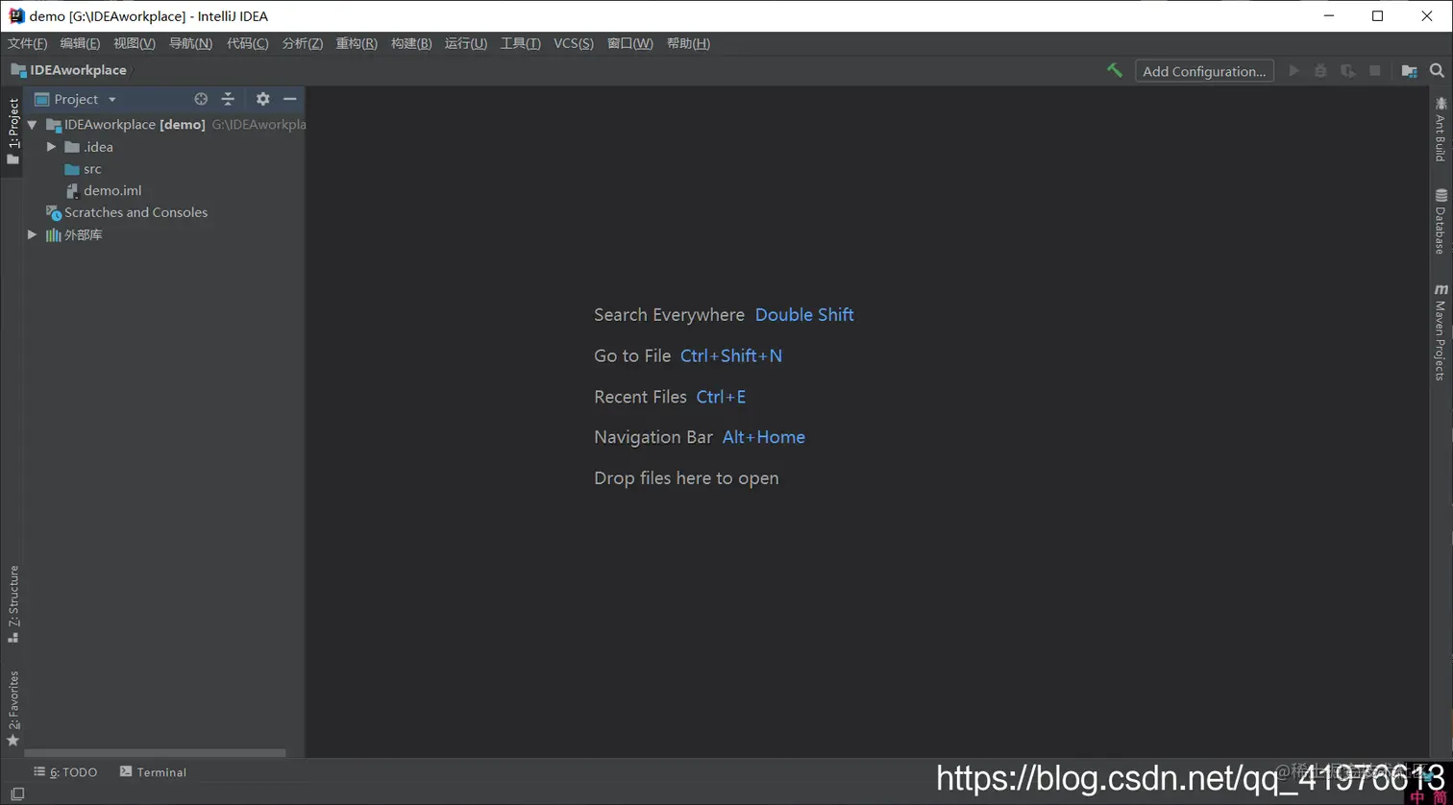
Task: Click the Stop square icon
Action: pos(1375,71)
